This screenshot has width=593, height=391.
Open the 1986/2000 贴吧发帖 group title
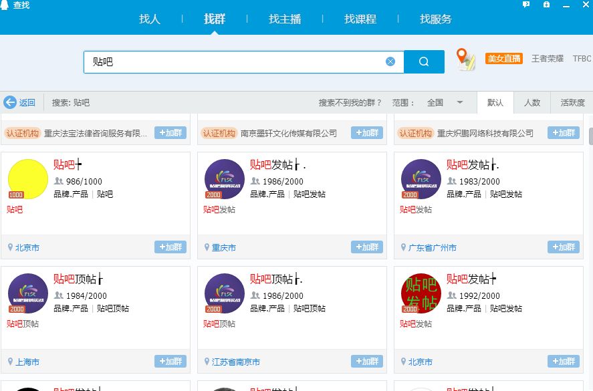(x=277, y=165)
